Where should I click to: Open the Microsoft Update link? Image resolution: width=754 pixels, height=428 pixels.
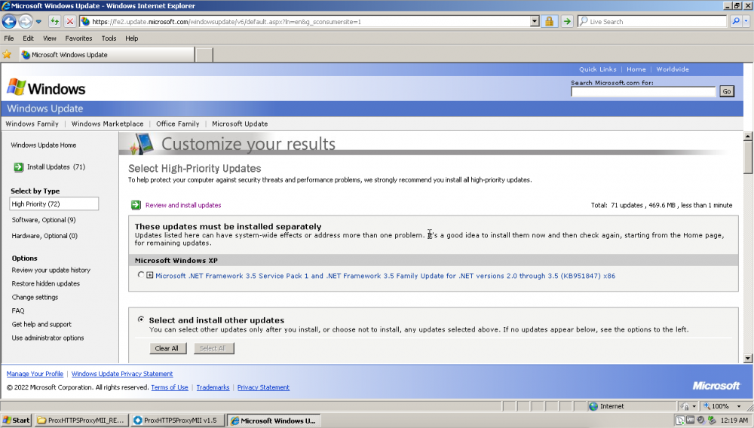pyautogui.click(x=240, y=124)
